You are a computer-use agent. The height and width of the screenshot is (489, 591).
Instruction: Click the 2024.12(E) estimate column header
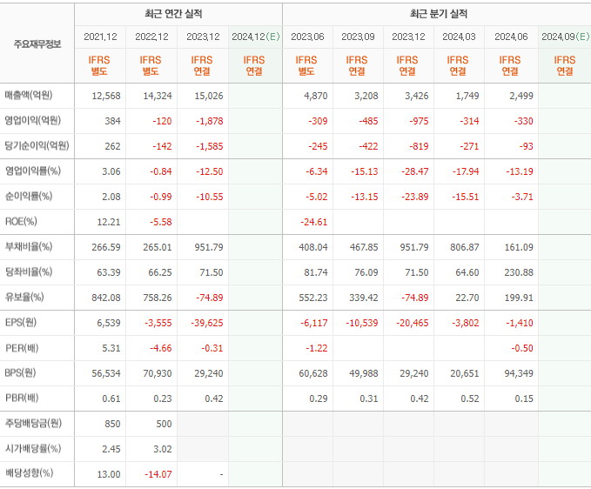[x=256, y=37]
